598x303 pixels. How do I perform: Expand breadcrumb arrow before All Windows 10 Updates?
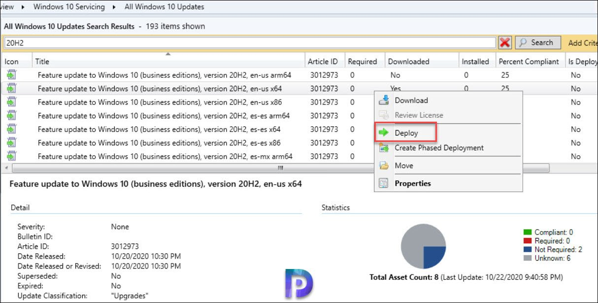click(x=115, y=7)
